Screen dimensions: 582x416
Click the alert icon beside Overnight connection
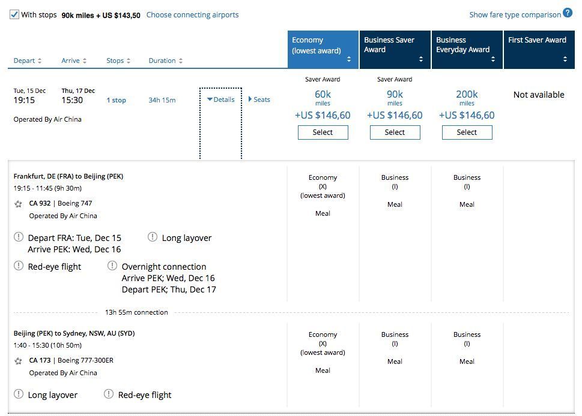pyautogui.click(x=112, y=266)
